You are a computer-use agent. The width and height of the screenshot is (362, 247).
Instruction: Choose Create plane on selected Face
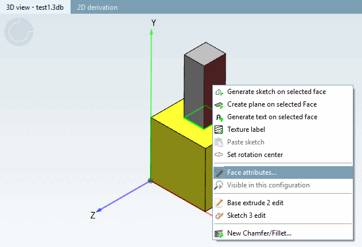point(283,104)
